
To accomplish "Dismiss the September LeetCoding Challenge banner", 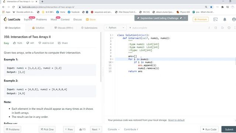I will pos(185,18).
